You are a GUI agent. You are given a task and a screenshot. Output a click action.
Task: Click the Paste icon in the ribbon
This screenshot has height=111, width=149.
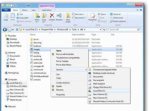point(13,17)
